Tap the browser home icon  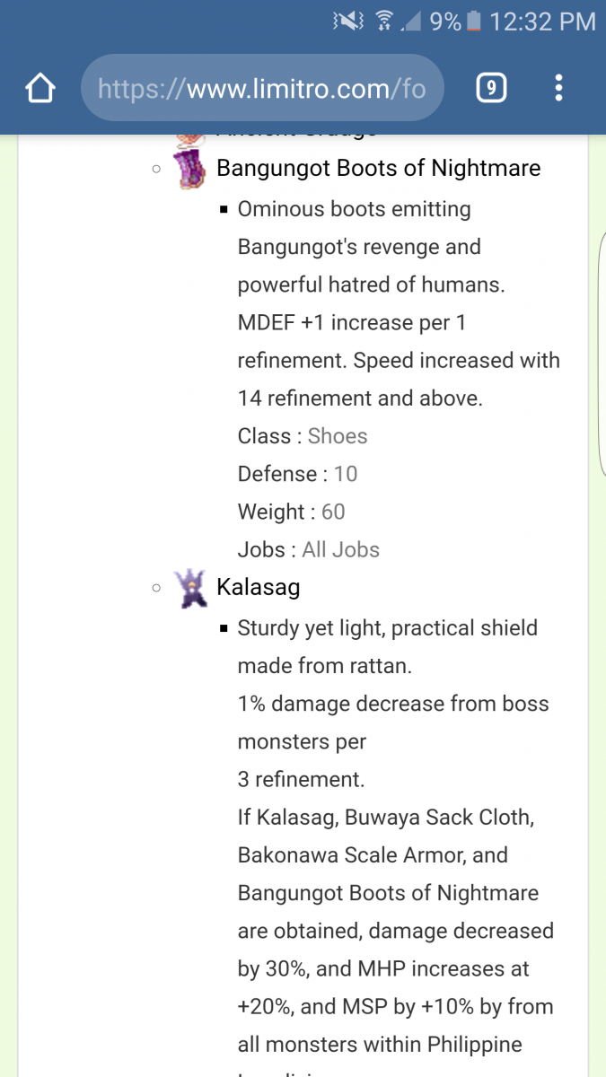(40, 88)
